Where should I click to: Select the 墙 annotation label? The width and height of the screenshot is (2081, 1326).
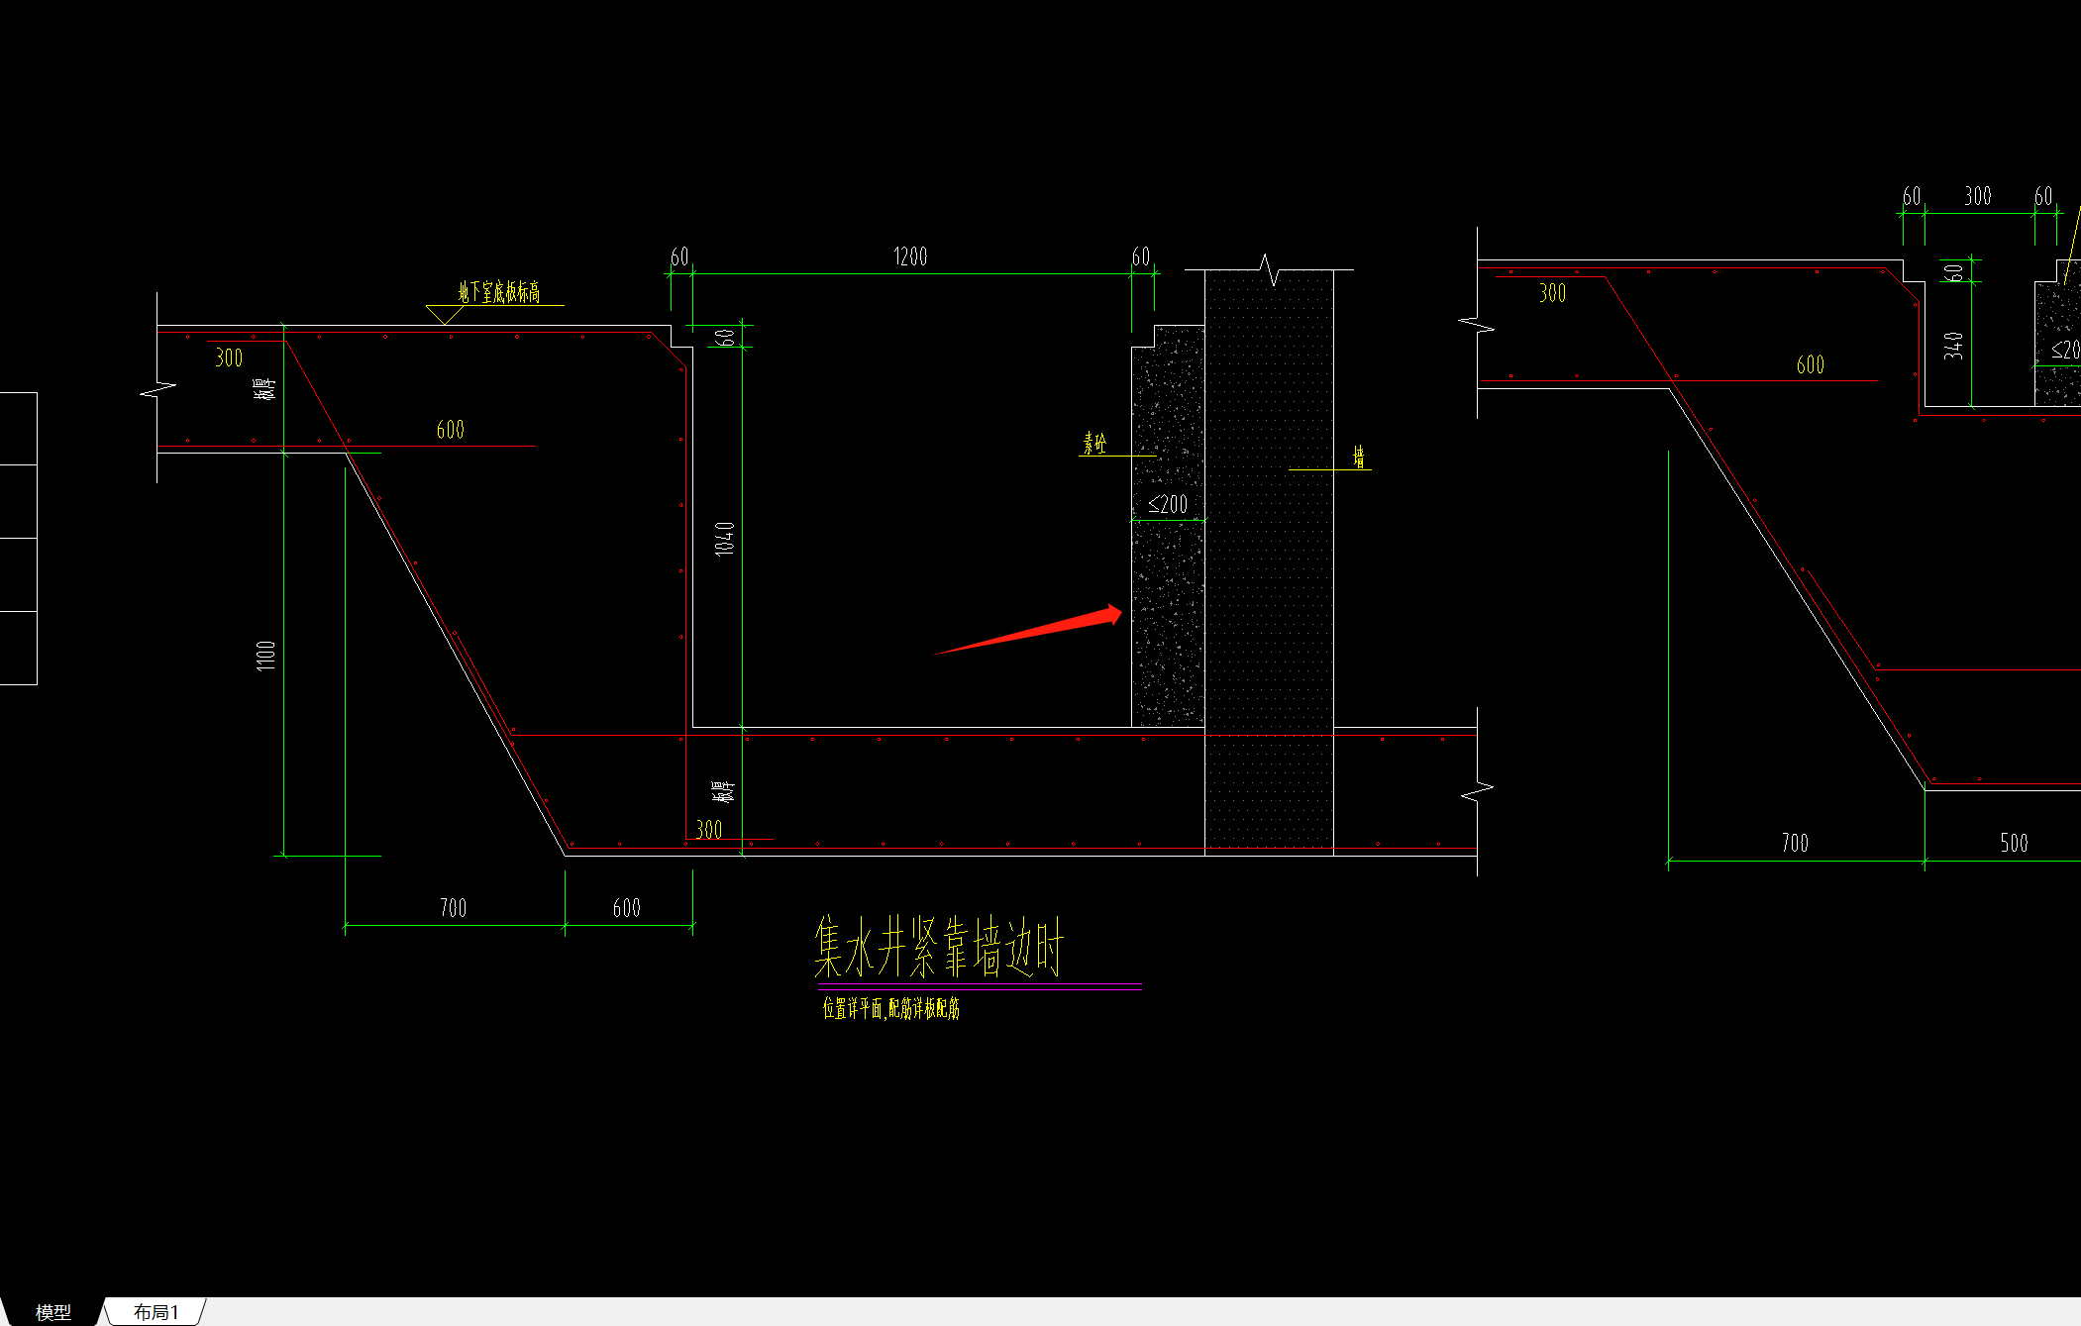[x=1359, y=457]
